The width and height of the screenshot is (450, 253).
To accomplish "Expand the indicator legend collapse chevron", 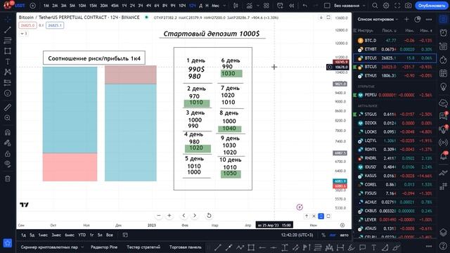I will click(x=23, y=34).
